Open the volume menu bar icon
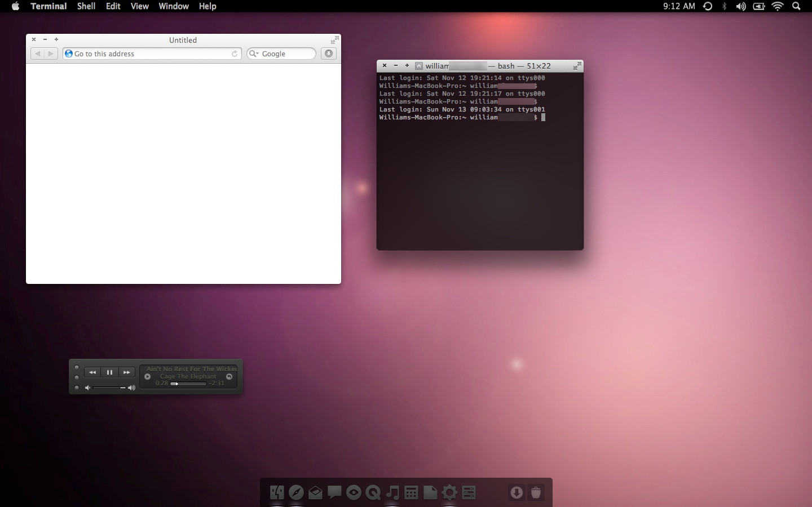Viewport: 812px width, 507px height. coord(741,6)
